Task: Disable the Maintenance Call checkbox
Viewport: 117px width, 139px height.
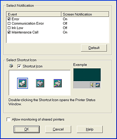Action: point(9,32)
